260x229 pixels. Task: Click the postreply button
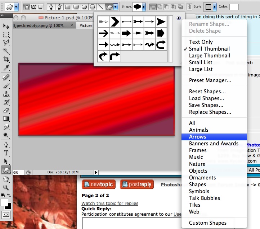point(137,184)
